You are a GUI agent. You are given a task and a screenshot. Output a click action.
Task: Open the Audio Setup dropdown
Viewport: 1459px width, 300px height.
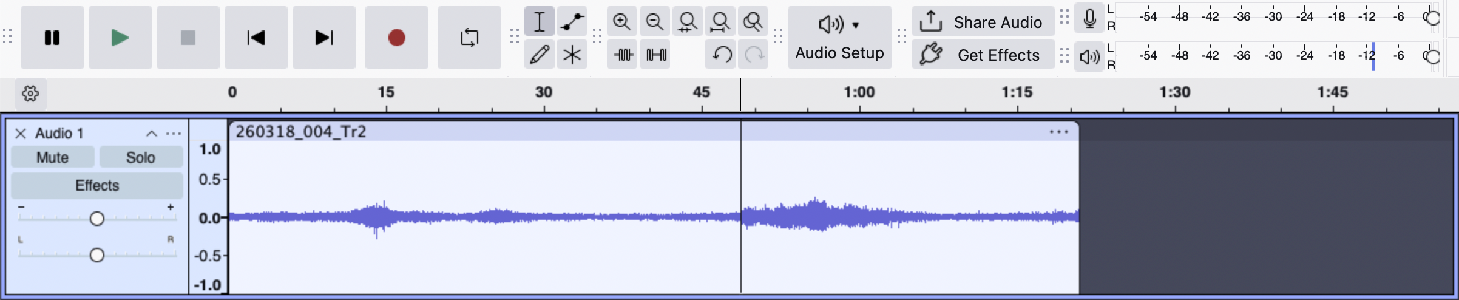pyautogui.click(x=840, y=38)
